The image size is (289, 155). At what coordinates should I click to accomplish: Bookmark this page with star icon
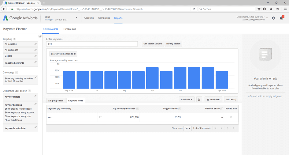coord(259,9)
